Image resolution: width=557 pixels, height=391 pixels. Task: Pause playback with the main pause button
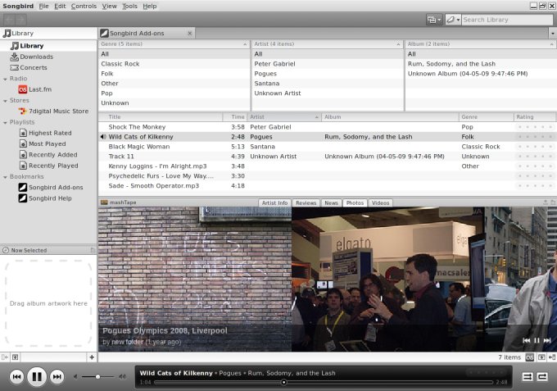[x=37, y=377]
